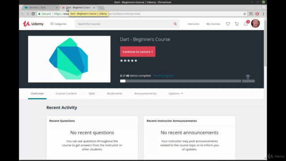286x161 pixels.
Task: Open the Instructor link
Action: [193, 24]
